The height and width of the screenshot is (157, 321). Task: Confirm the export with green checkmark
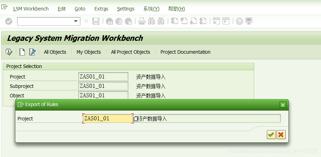click(x=271, y=135)
